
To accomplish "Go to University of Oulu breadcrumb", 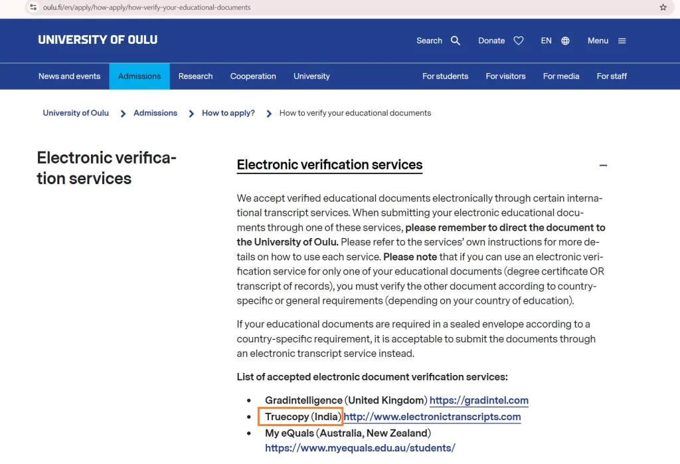I will (x=76, y=113).
